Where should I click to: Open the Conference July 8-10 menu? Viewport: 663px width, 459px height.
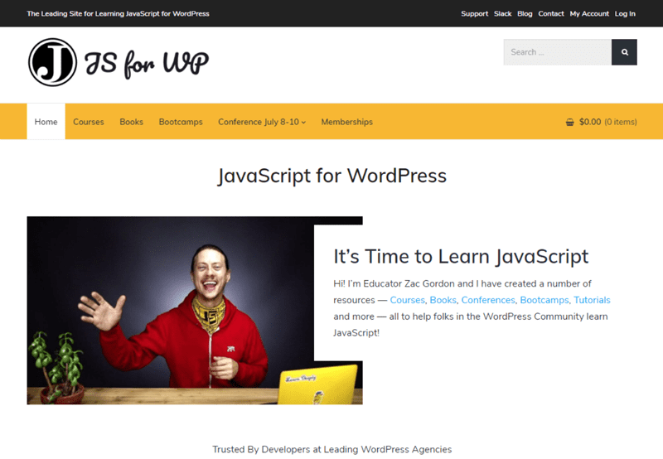click(x=262, y=122)
